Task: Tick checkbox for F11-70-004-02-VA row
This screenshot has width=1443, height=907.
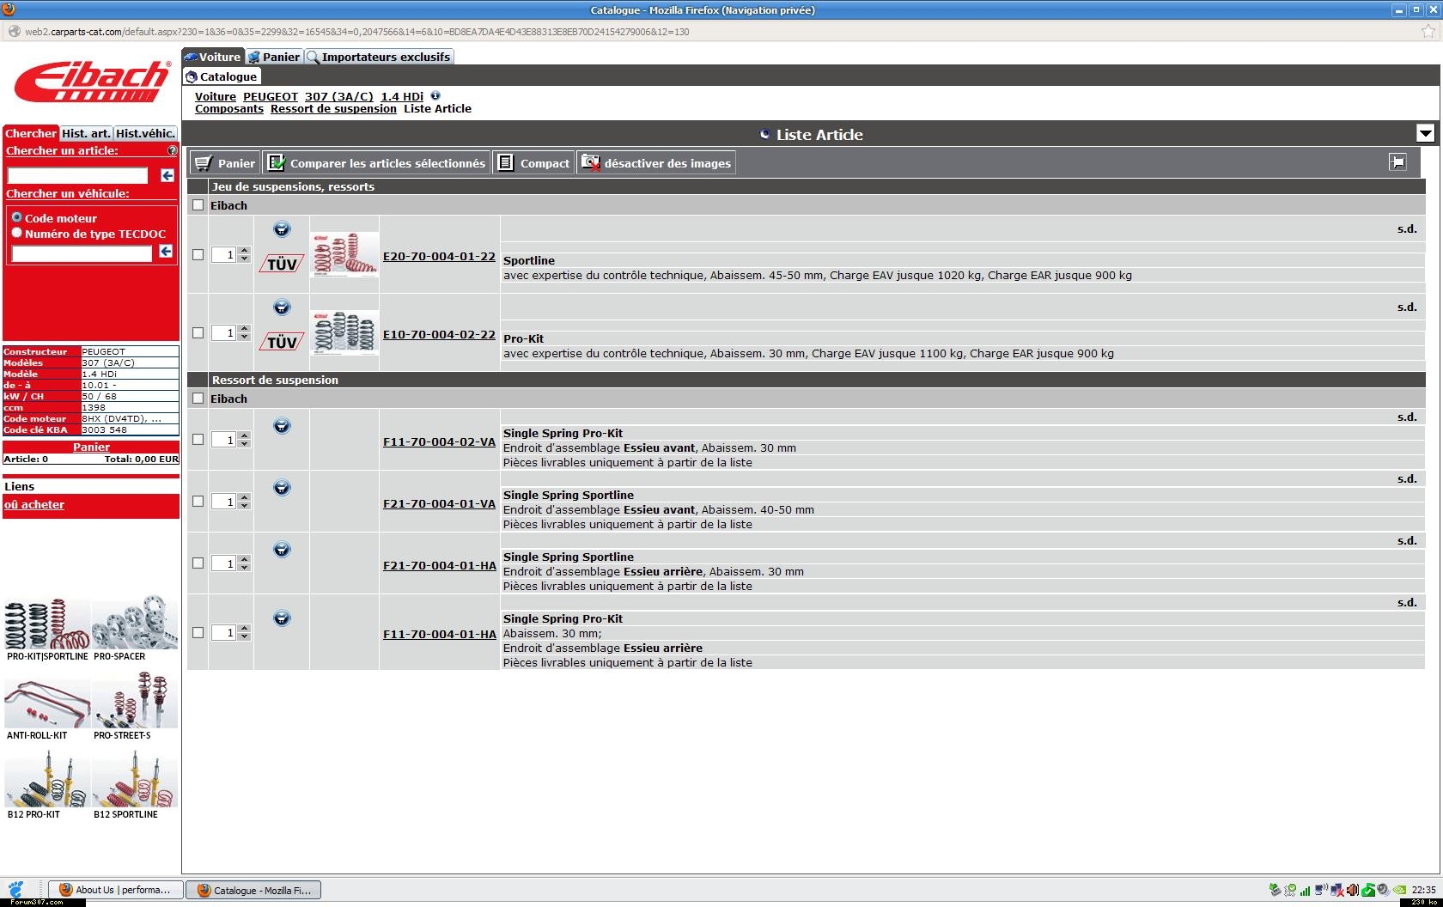Action: pyautogui.click(x=198, y=439)
